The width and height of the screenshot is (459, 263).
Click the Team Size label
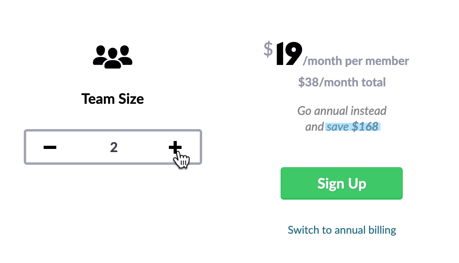113,99
